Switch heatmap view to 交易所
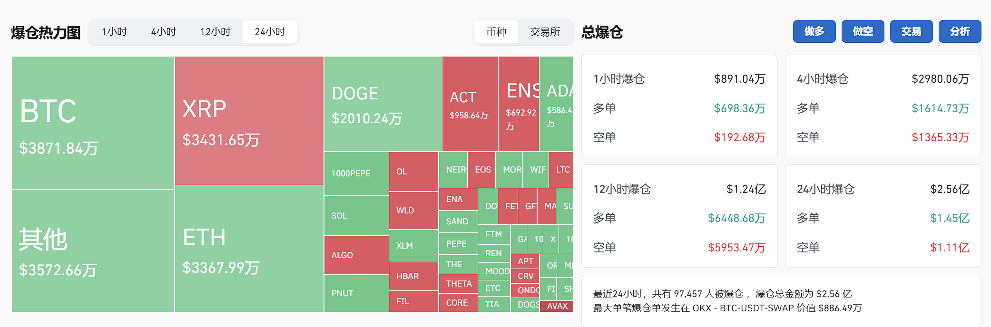 coord(545,32)
